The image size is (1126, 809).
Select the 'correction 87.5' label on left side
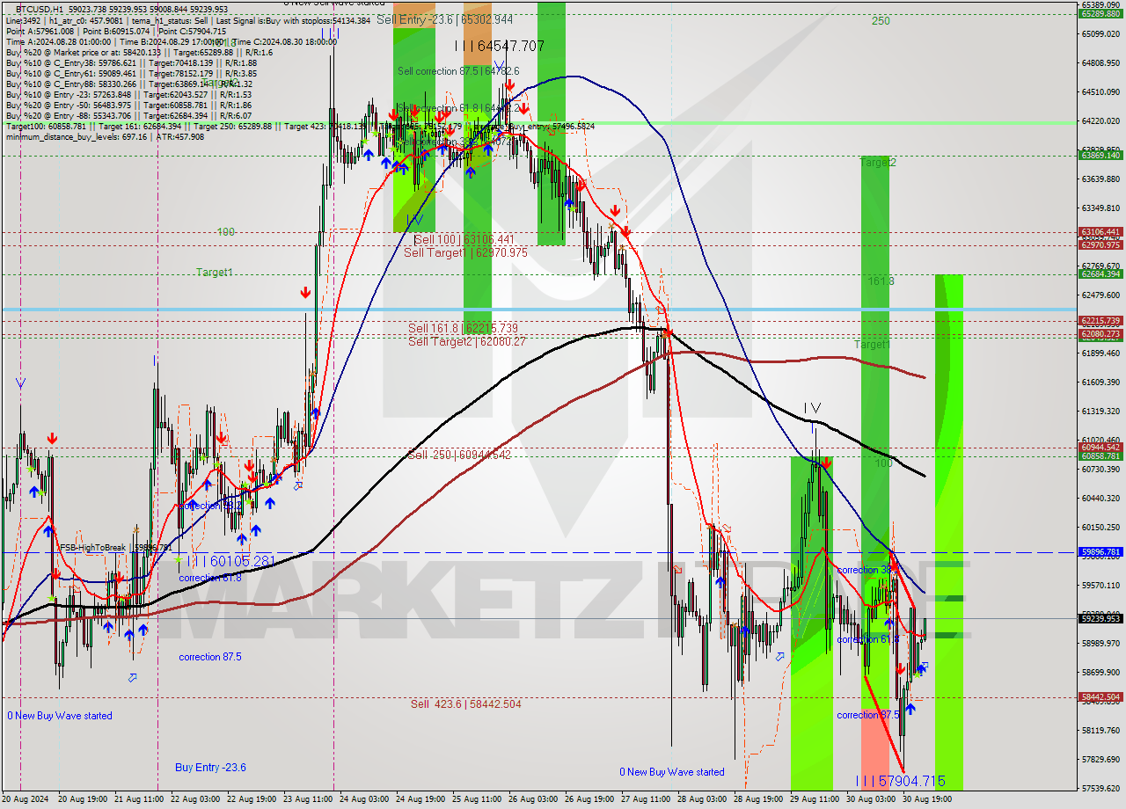click(x=210, y=657)
